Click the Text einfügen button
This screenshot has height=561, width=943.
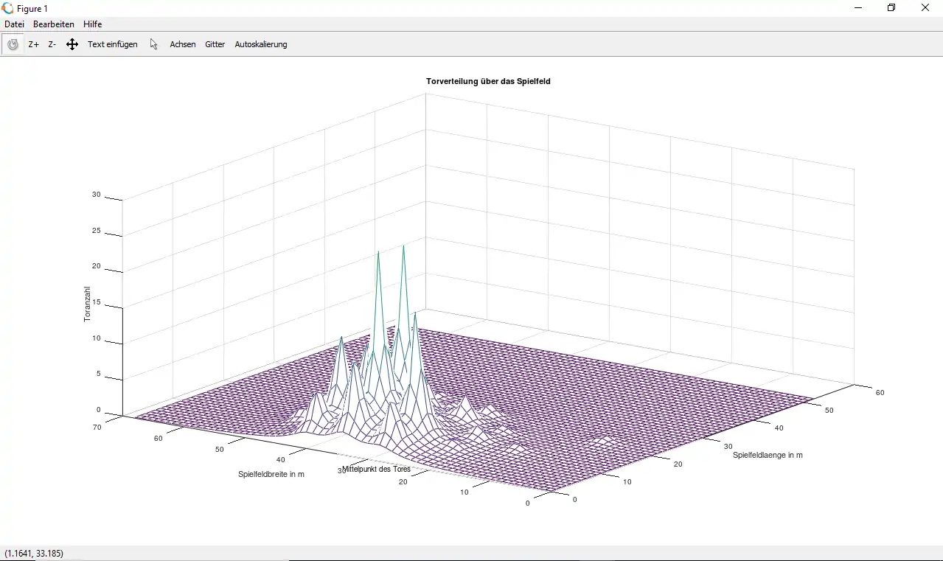click(x=112, y=44)
